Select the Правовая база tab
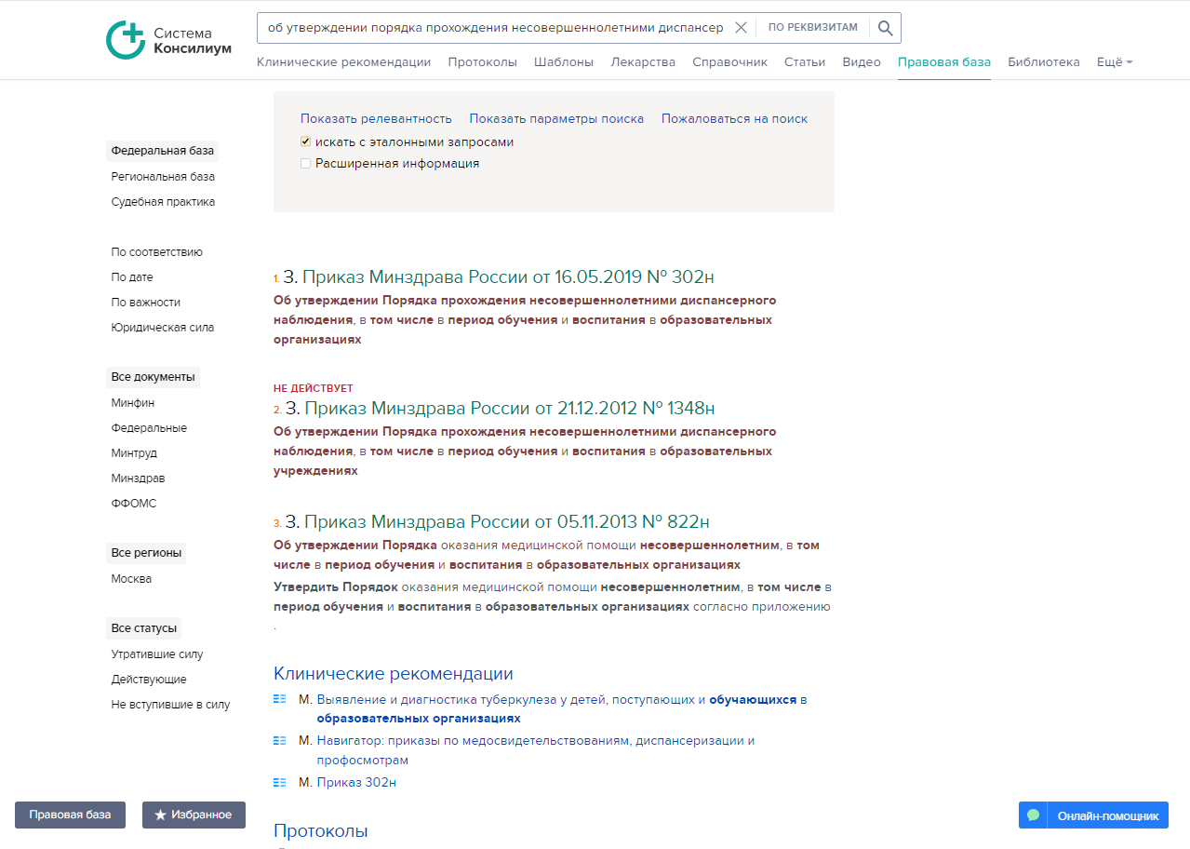Image resolution: width=1190 pixels, height=849 pixels. pyautogui.click(x=944, y=62)
